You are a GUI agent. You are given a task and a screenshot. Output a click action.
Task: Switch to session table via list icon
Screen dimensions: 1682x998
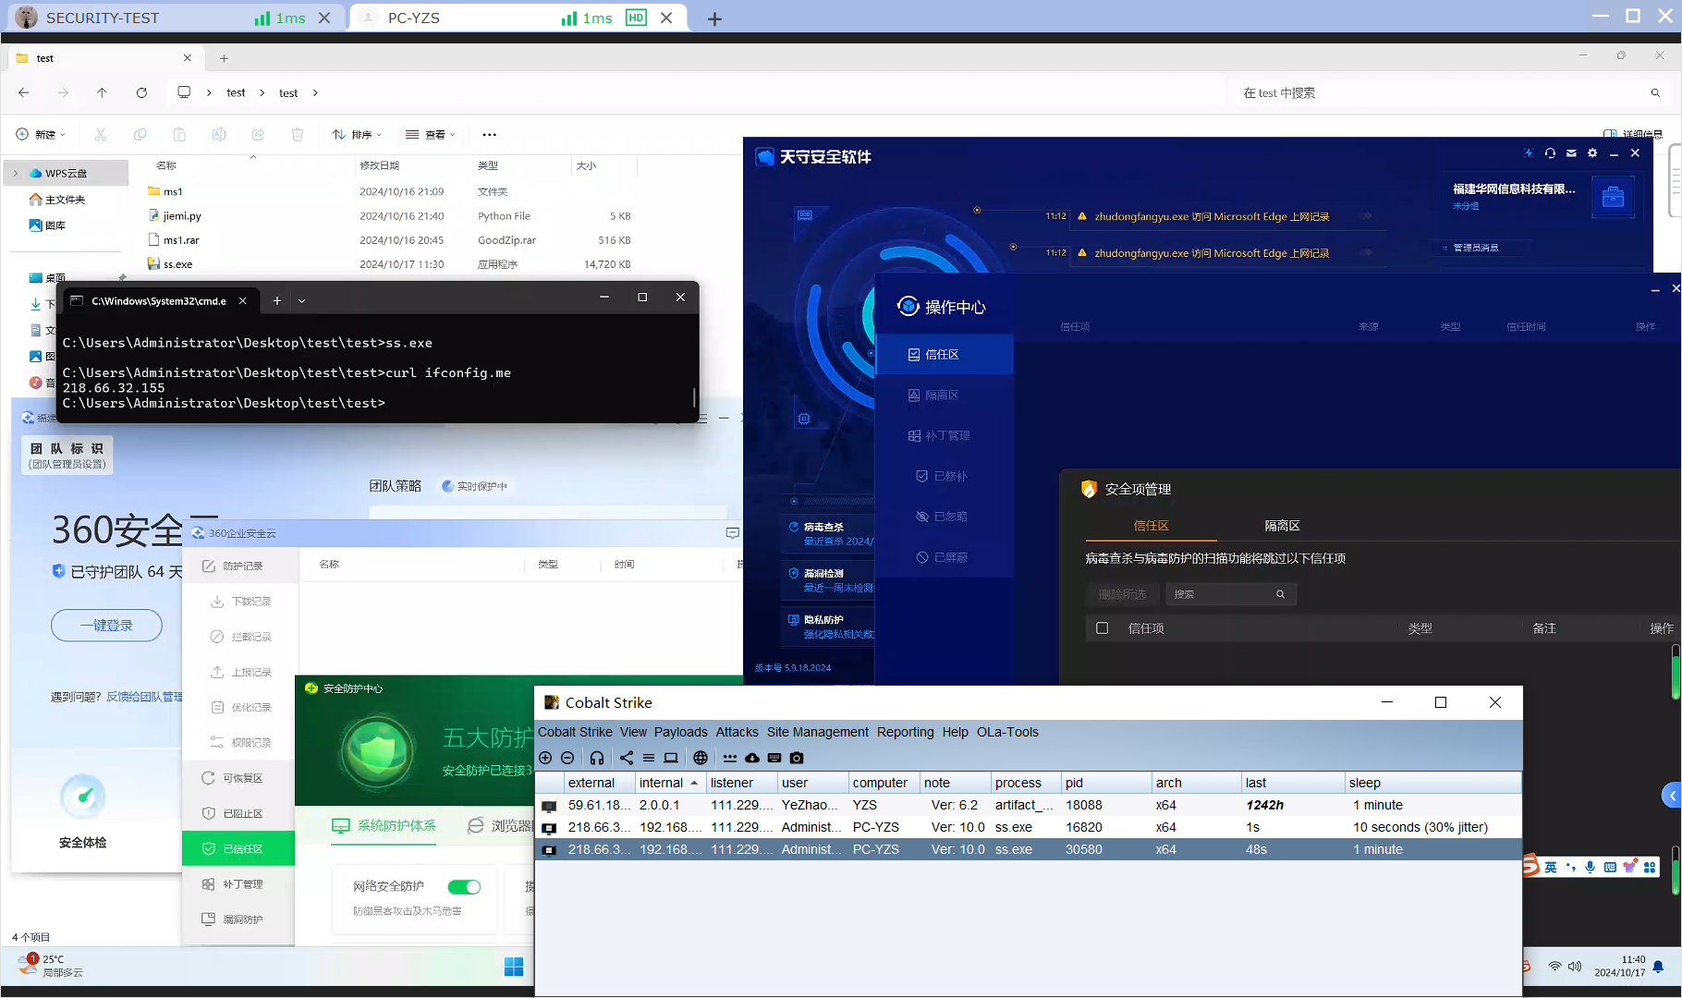(649, 758)
